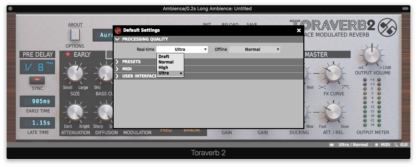Choose High from quality list
Viewport: 417px width, 167px height.
point(170,68)
